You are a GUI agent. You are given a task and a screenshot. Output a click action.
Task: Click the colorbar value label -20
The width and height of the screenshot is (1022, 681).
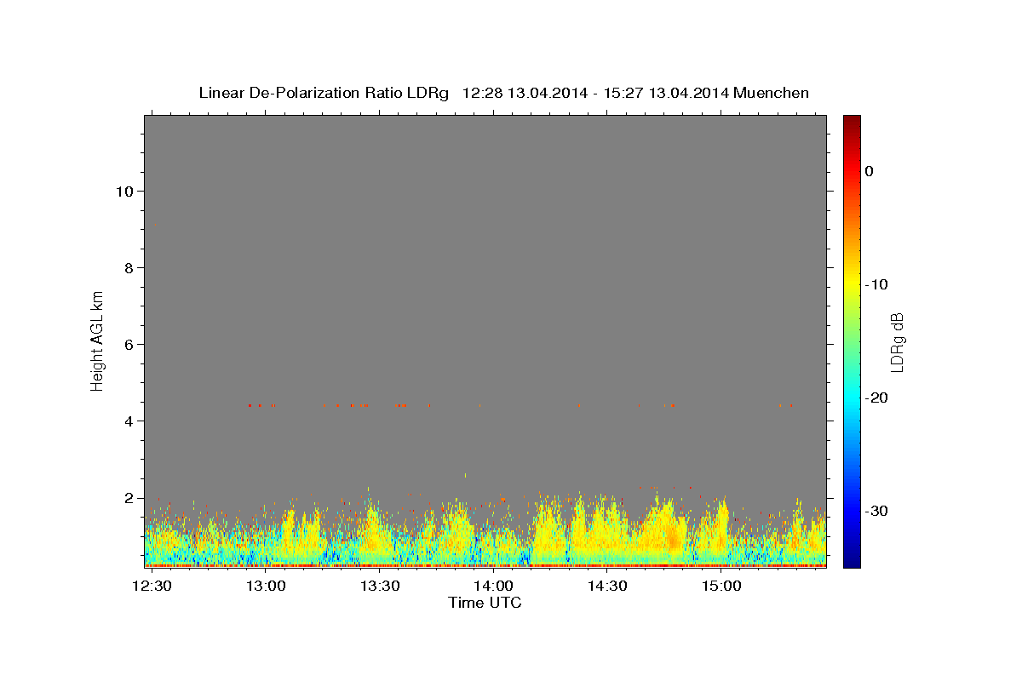tap(877, 398)
